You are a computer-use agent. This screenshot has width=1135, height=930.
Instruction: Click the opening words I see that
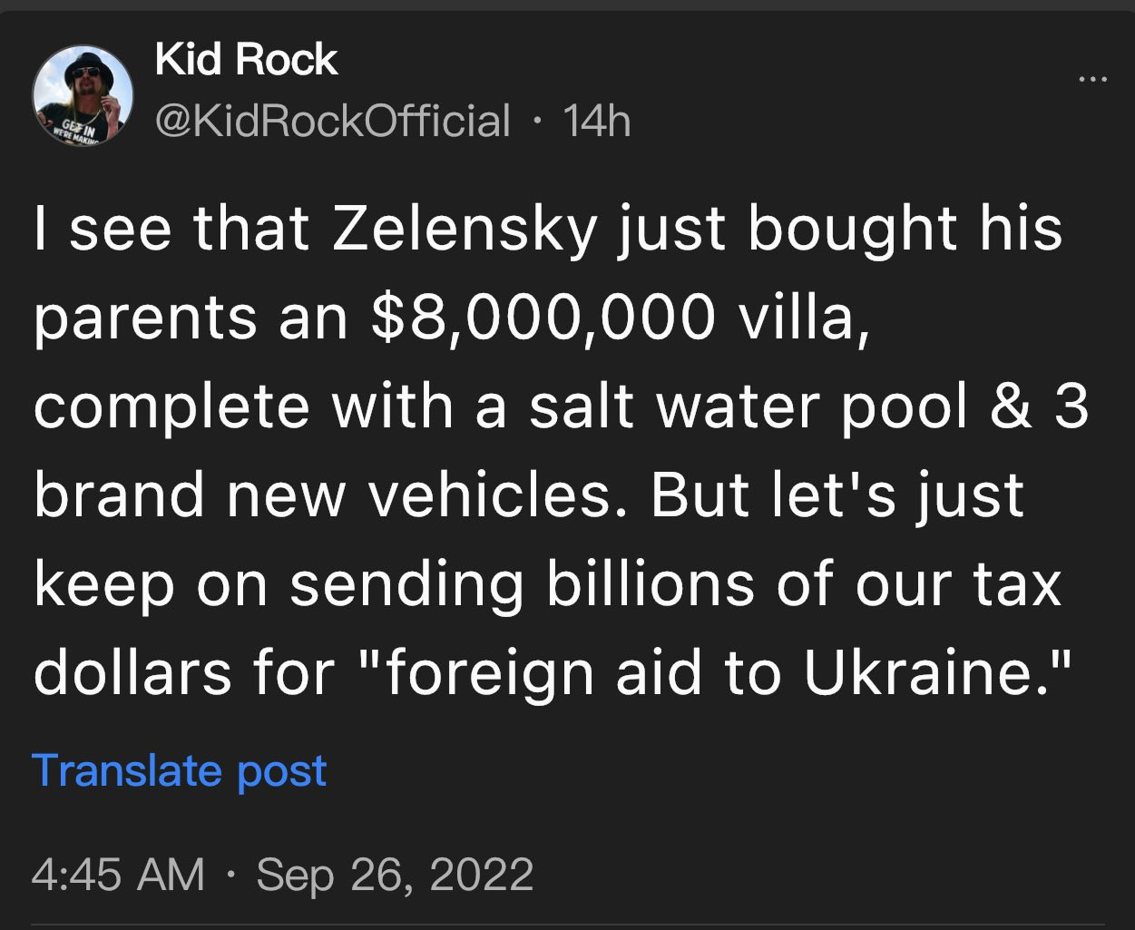tap(171, 228)
